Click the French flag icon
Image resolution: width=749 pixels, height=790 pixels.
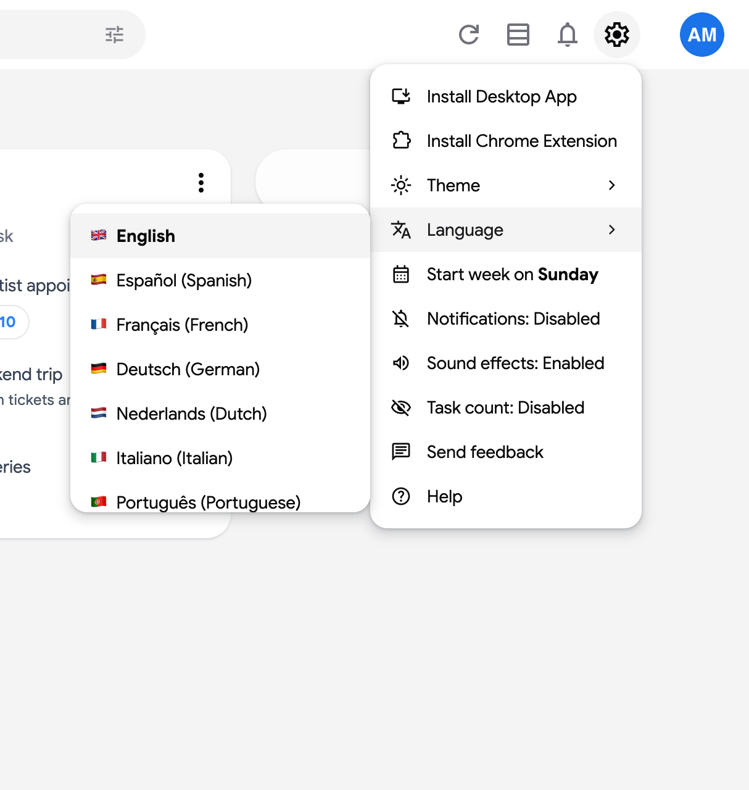point(99,324)
